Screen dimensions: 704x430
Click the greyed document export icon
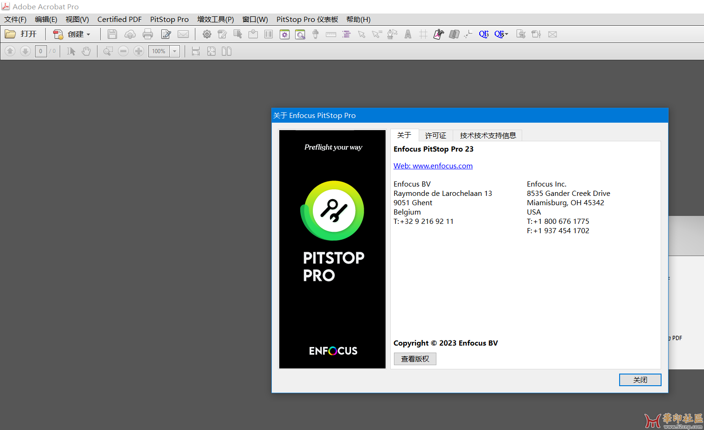pos(521,34)
